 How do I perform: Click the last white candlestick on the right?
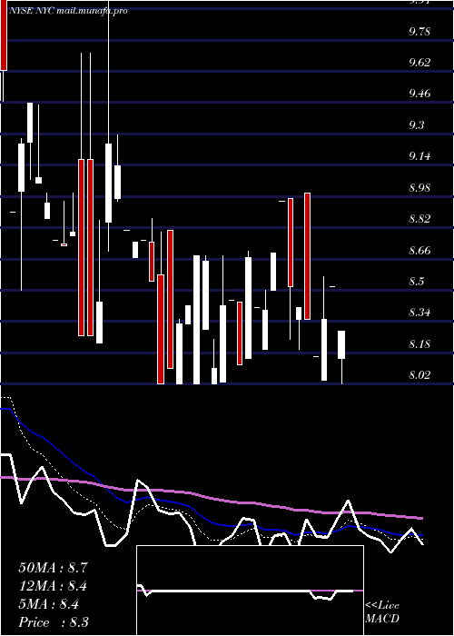click(x=341, y=344)
